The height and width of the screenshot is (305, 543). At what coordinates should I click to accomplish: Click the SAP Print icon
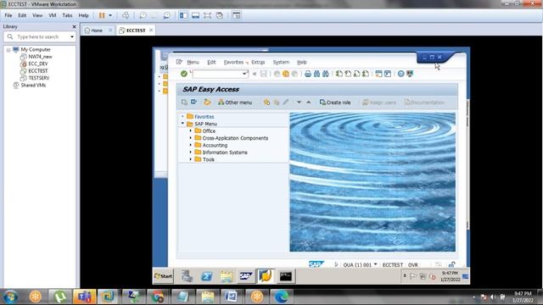pyautogui.click(x=307, y=74)
